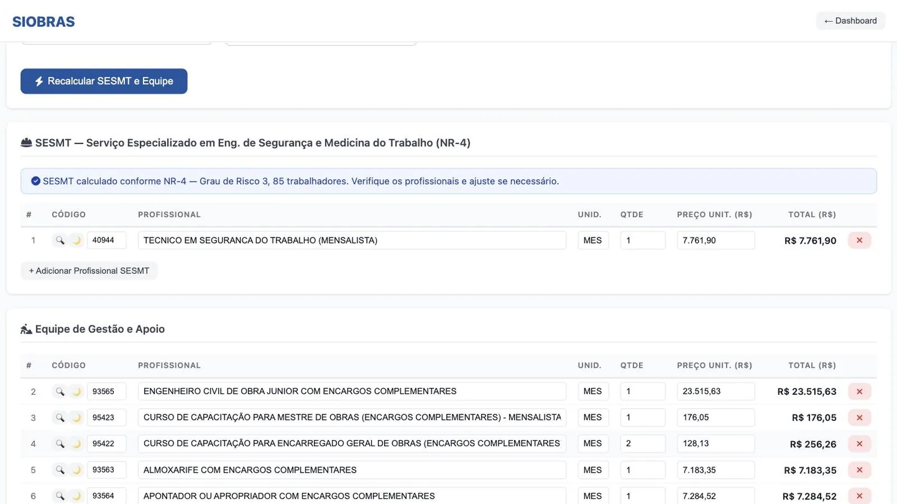This screenshot has height=504, width=897.
Task: Click the SIOBRAS logo
Action: pyautogui.click(x=44, y=22)
